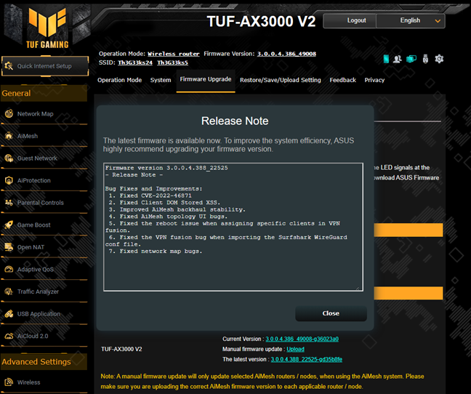Open the Privacy tab

[x=374, y=80]
